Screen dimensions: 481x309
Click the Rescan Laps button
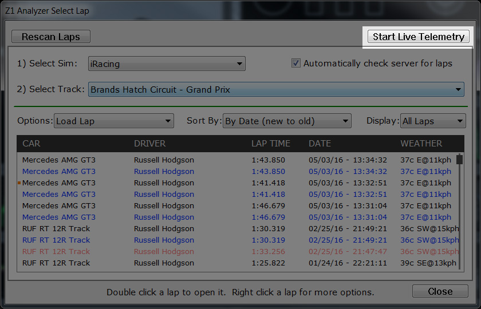coord(51,37)
